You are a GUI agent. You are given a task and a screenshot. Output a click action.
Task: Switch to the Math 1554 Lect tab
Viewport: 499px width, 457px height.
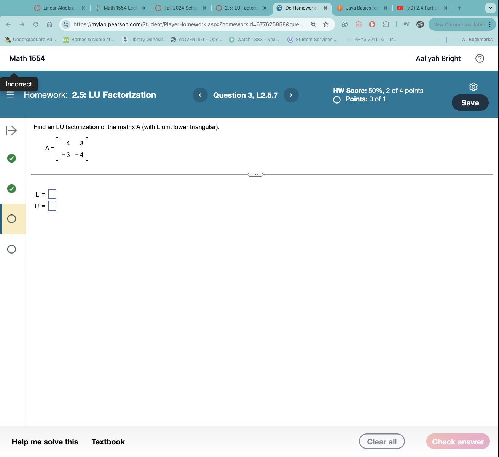(x=120, y=8)
